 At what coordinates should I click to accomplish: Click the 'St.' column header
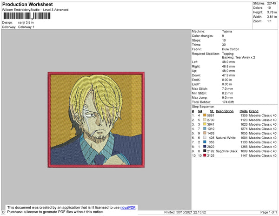212,111
